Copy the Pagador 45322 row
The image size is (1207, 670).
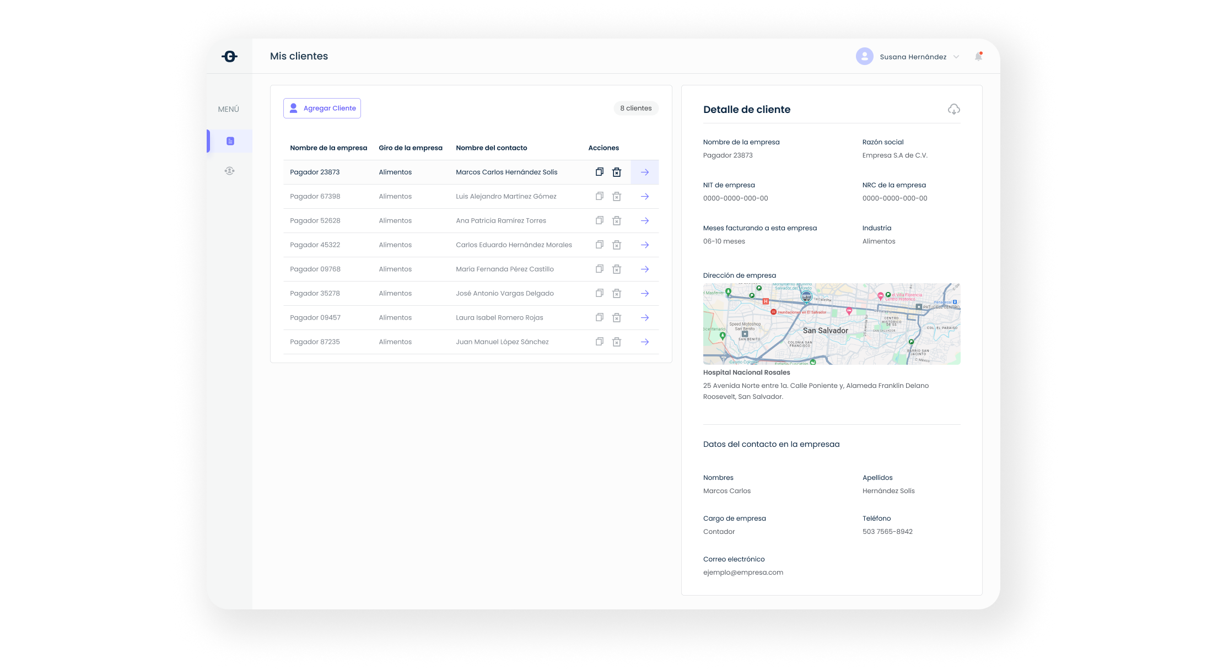[599, 245]
